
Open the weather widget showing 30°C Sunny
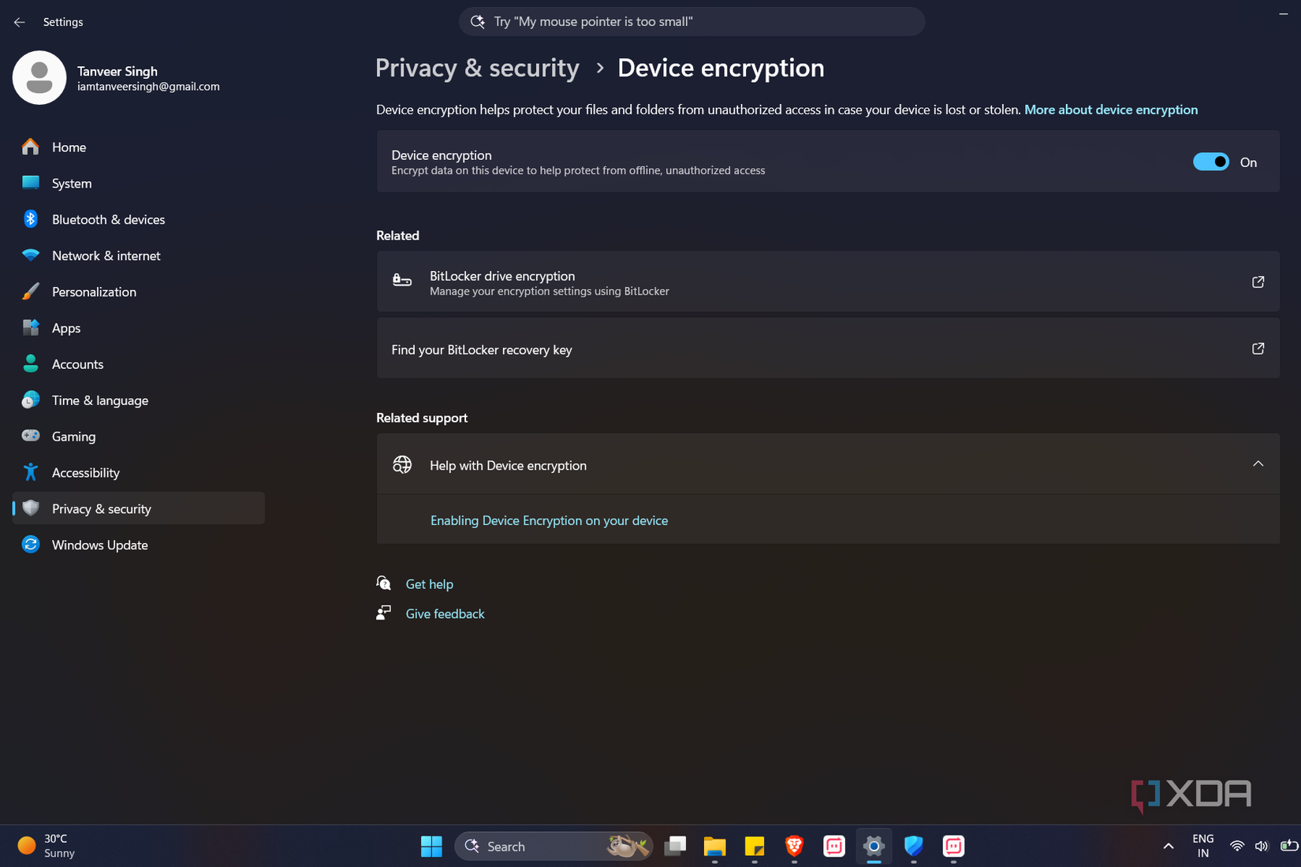(47, 847)
